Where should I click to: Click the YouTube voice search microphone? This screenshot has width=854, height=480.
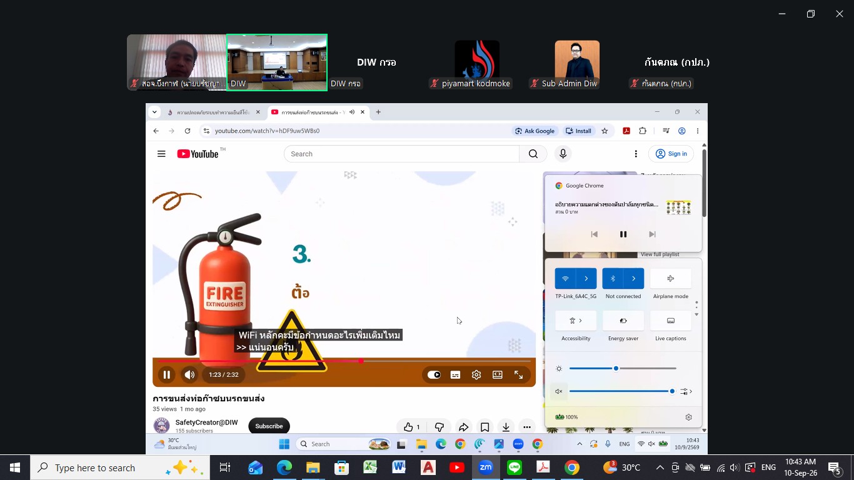[x=563, y=154]
